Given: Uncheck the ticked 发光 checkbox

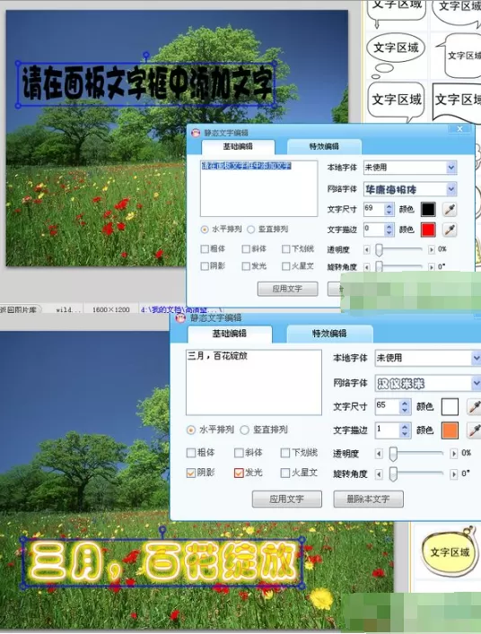Looking at the screenshot, I should (239, 473).
